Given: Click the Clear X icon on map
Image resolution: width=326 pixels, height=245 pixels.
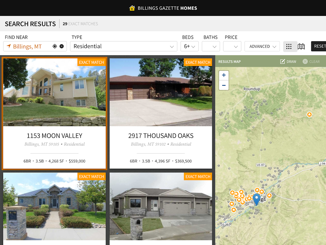Looking at the screenshot, I should click(x=305, y=62).
